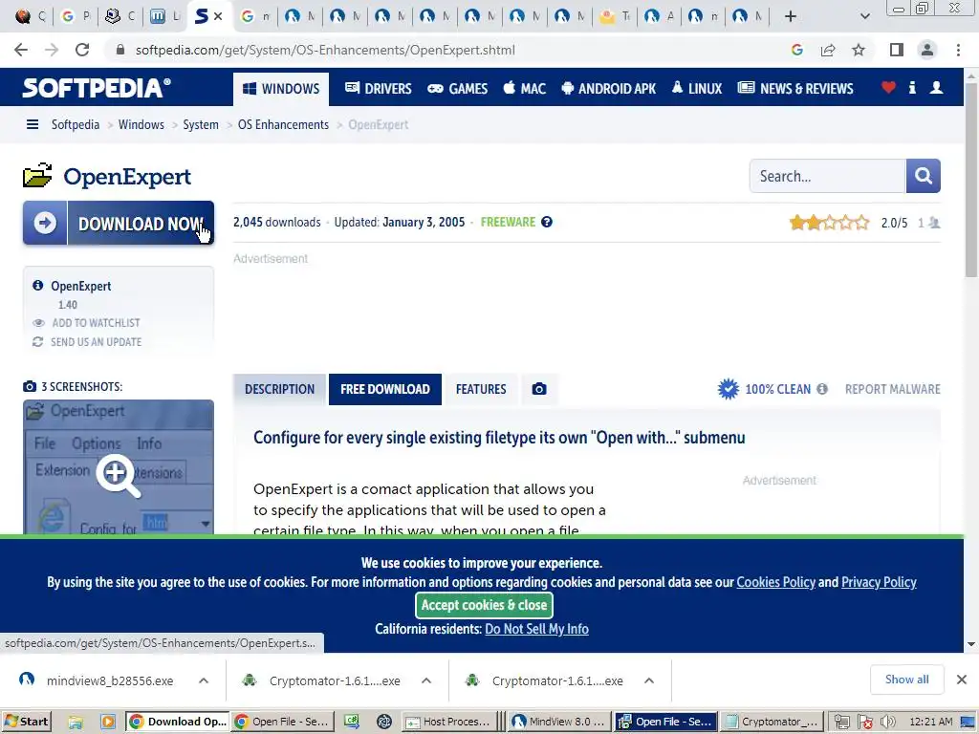Viewport: 979px width, 734px height.
Task: Click the Google icon in address bar
Action: 797,50
